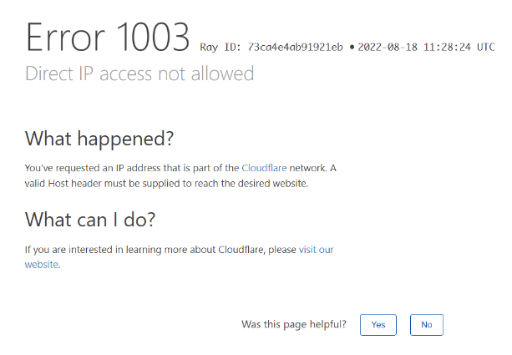The height and width of the screenshot is (355, 512).
Task: Answer No to page helpful question
Action: [426, 325]
